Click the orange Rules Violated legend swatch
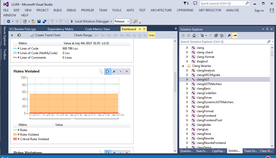276x158 pixels. (15, 134)
